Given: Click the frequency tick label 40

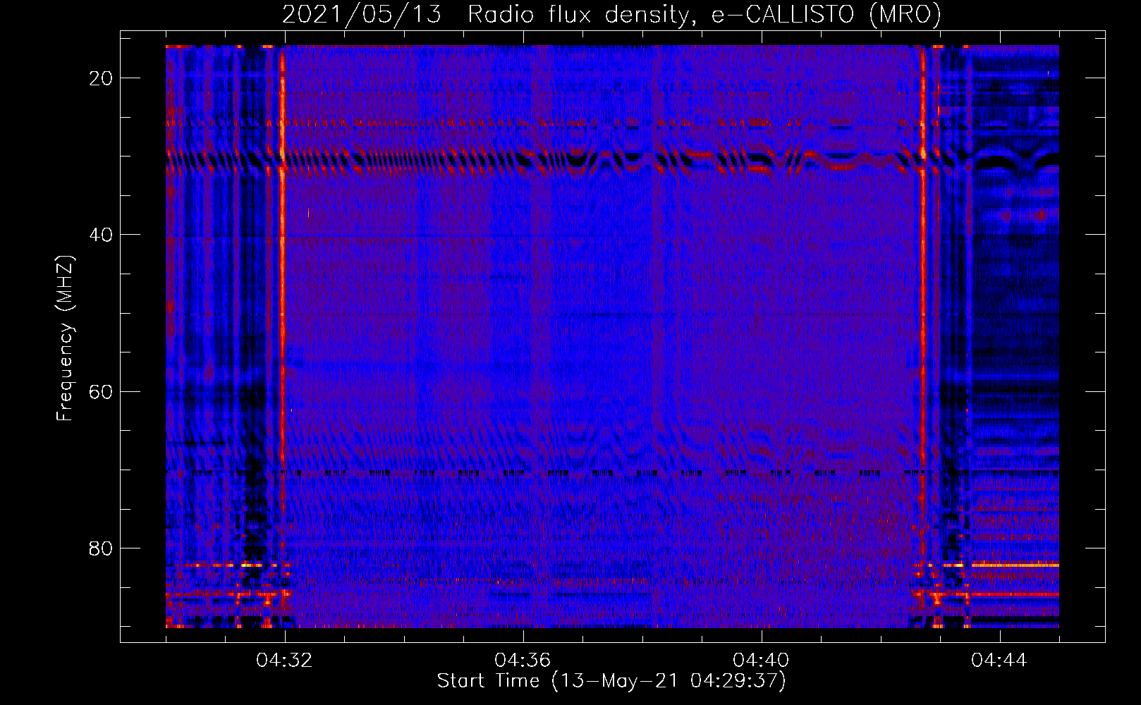Looking at the screenshot, I should (101, 235).
